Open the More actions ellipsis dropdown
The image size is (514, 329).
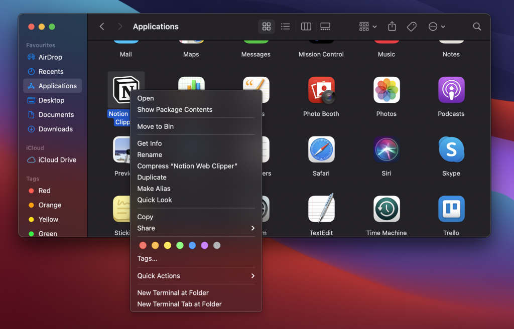pyautogui.click(x=437, y=27)
